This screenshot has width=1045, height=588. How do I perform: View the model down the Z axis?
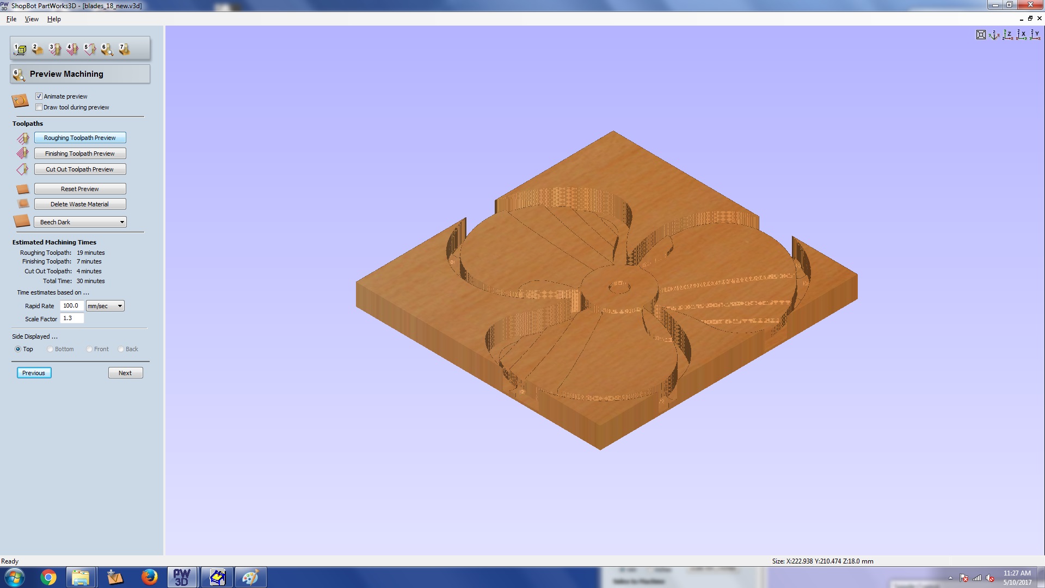coord(1007,35)
